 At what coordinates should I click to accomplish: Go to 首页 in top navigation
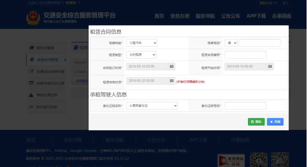[159, 16]
